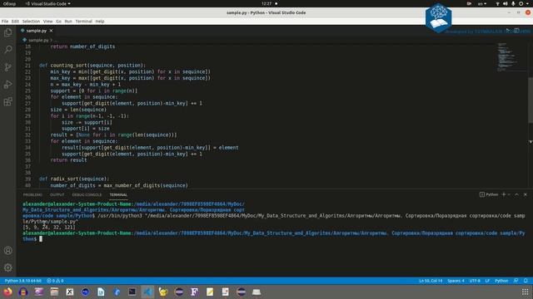
Task: Click line 21 def counting_sort code
Action: tap(92, 65)
